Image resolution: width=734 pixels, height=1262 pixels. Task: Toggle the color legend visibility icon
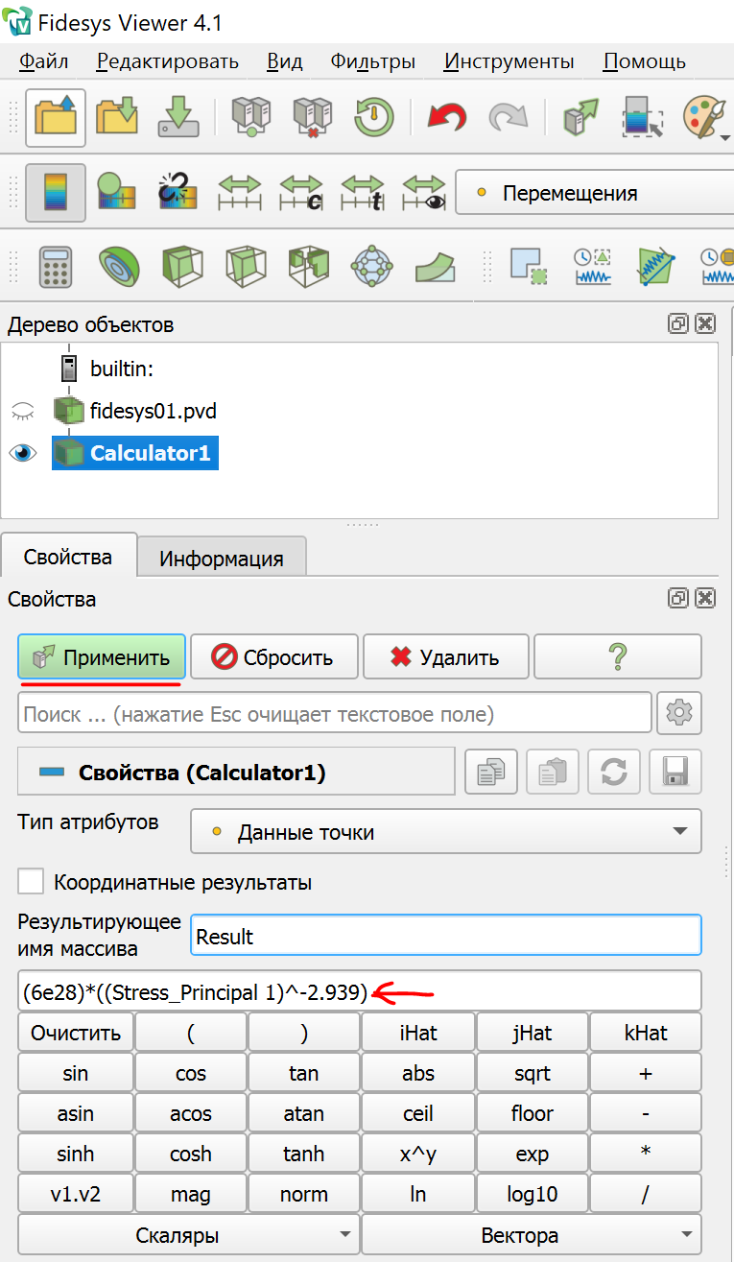tap(56, 192)
